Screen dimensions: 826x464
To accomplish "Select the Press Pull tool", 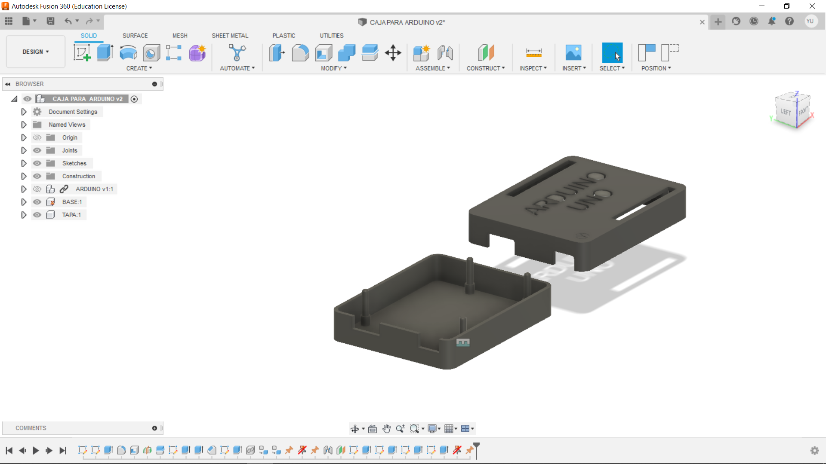I will click(x=277, y=52).
